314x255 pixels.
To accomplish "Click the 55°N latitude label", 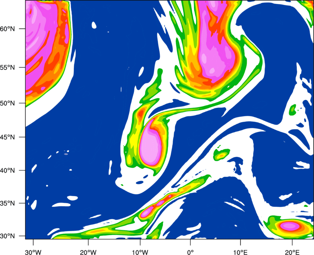I will pos(7,67).
